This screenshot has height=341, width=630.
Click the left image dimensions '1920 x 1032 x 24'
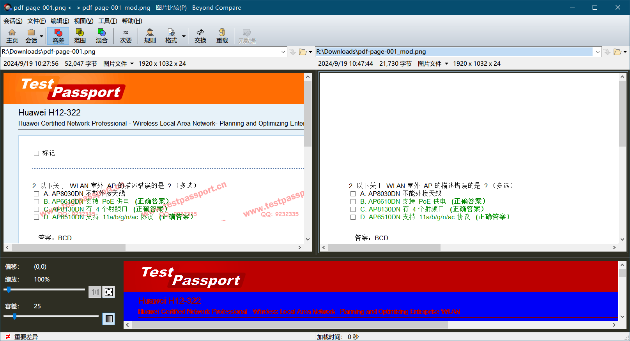pyautogui.click(x=162, y=63)
